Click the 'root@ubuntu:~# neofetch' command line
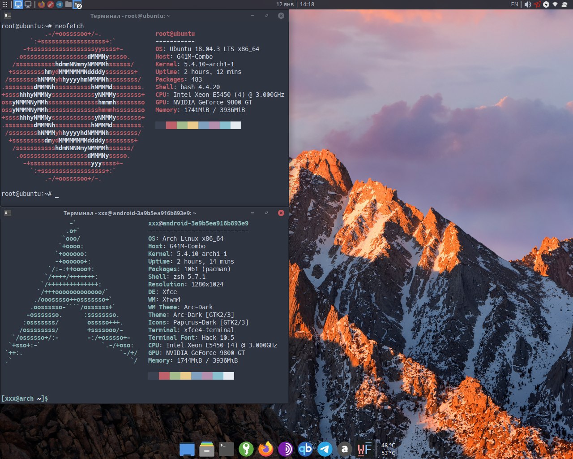573x459 pixels. pos(43,26)
